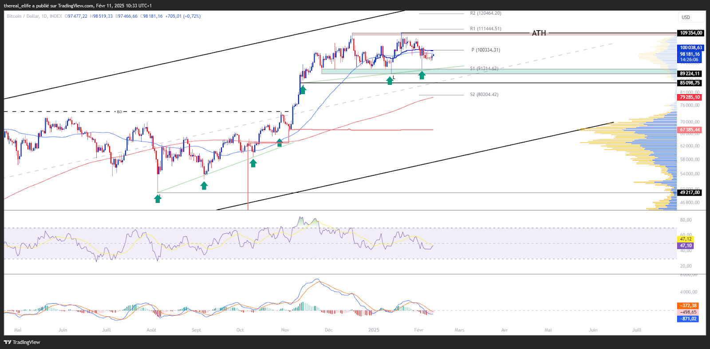
Task: Click the thereal_elife publication header text
Action: (78, 5)
